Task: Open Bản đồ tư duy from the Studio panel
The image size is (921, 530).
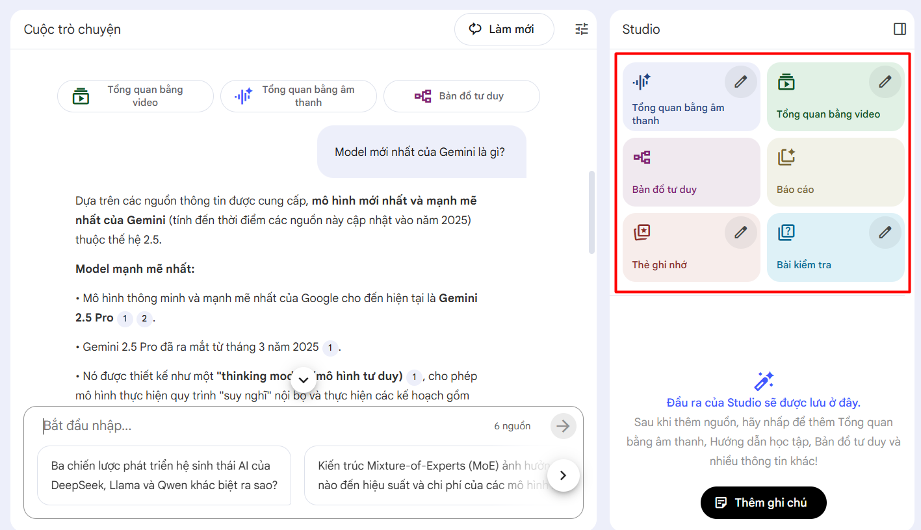Action: (x=676, y=171)
